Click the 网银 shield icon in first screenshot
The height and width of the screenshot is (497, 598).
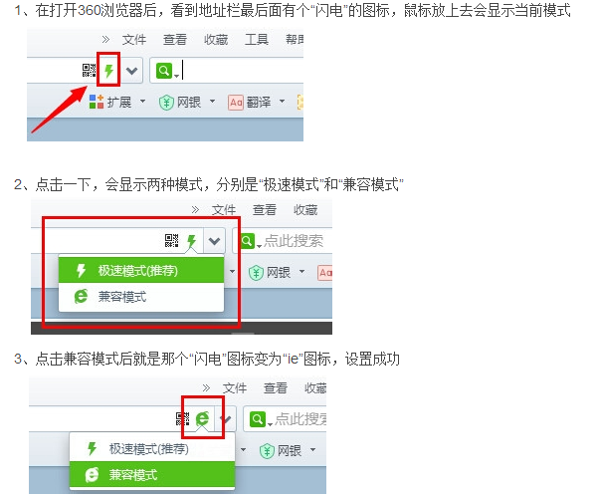[x=166, y=103]
